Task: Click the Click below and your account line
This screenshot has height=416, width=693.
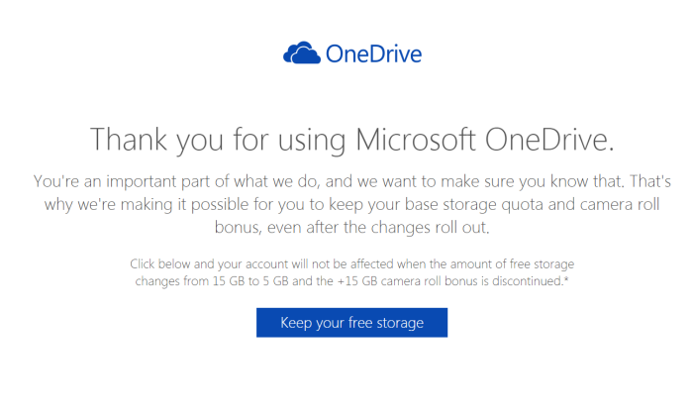Action: (x=351, y=263)
